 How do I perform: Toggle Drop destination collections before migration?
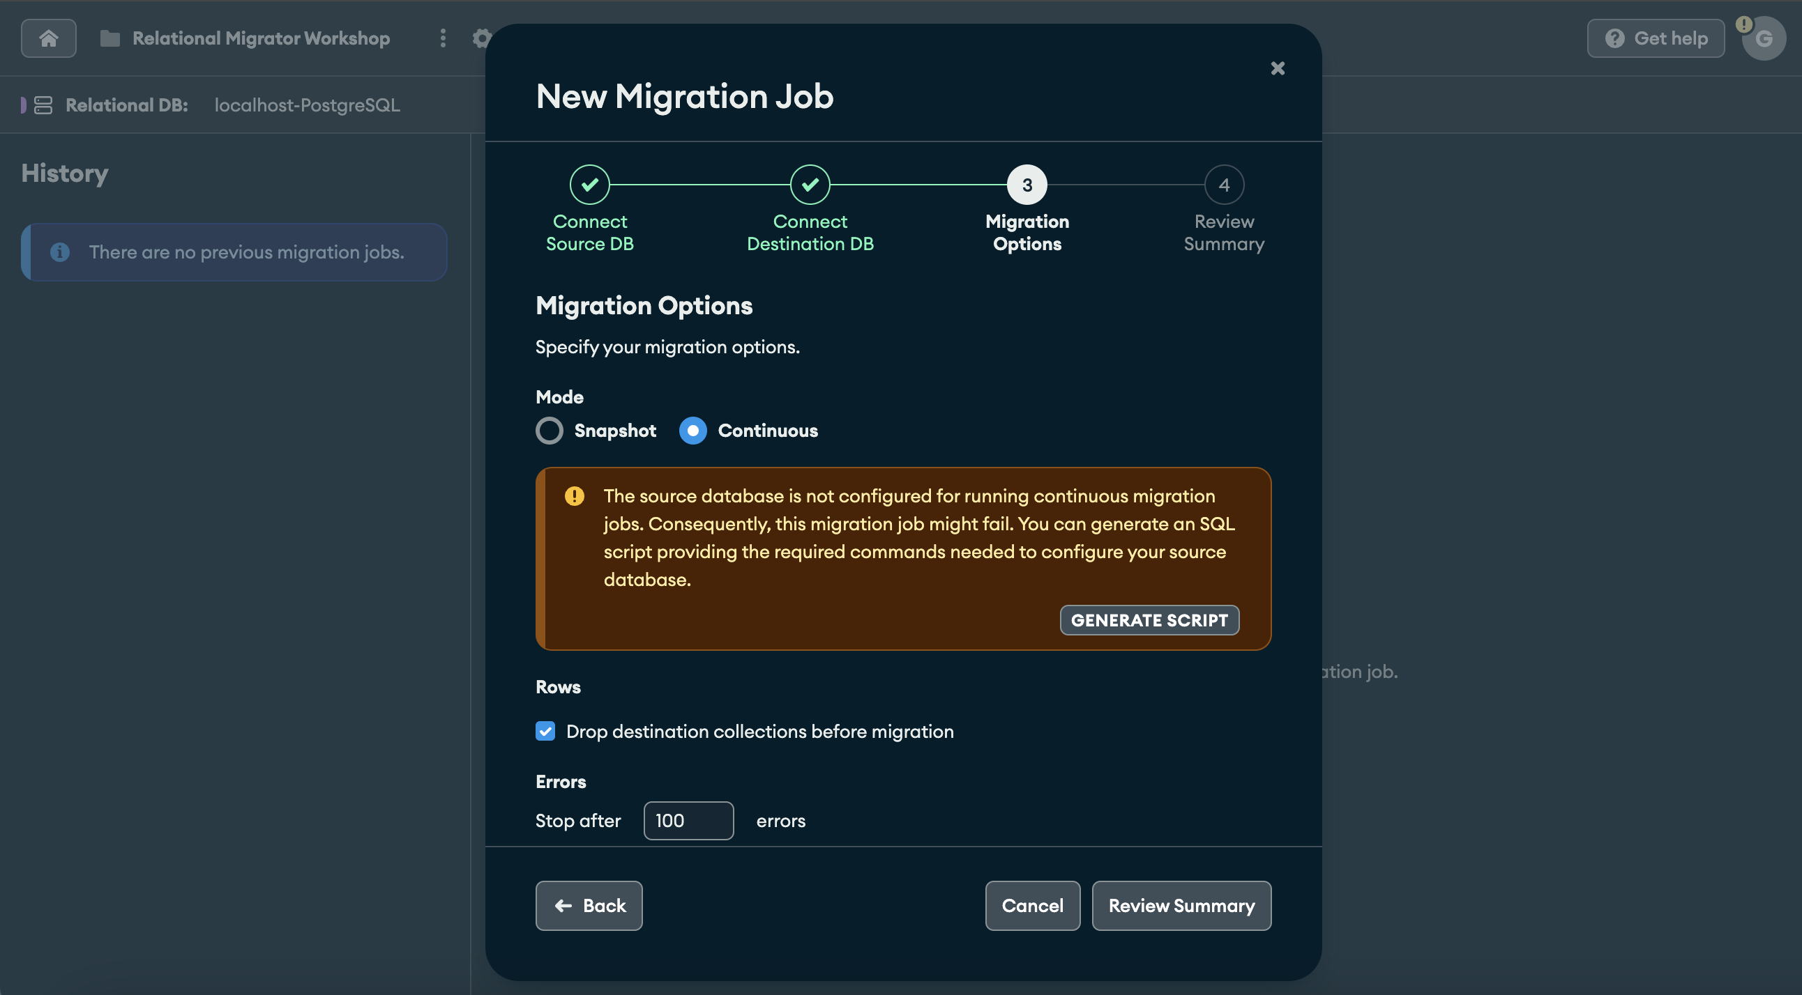point(545,732)
